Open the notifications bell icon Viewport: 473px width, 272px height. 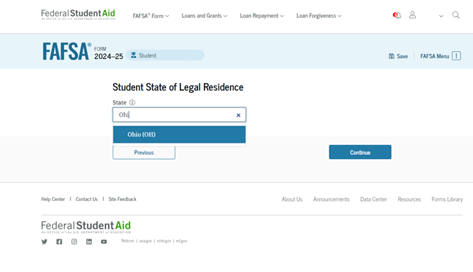[397, 16]
